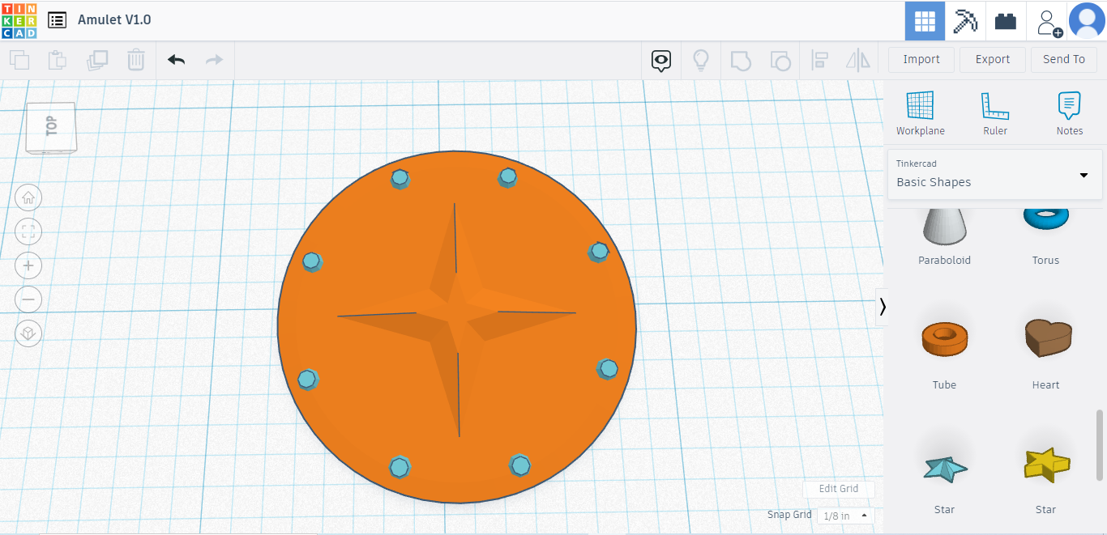The height and width of the screenshot is (535, 1107).
Task: Click the Delete trash icon
Action: tap(136, 60)
